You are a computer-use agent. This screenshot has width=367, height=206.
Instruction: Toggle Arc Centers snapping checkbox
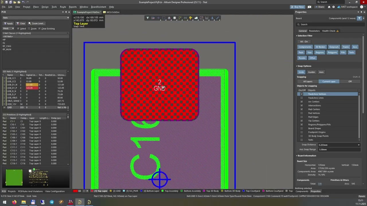pyautogui.click(x=301, y=102)
